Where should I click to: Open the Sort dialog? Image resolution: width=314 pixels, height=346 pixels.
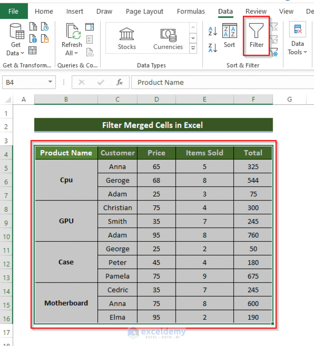click(x=229, y=36)
